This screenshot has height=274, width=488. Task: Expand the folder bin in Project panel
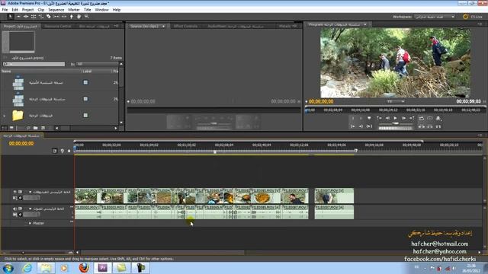[x=5, y=116]
